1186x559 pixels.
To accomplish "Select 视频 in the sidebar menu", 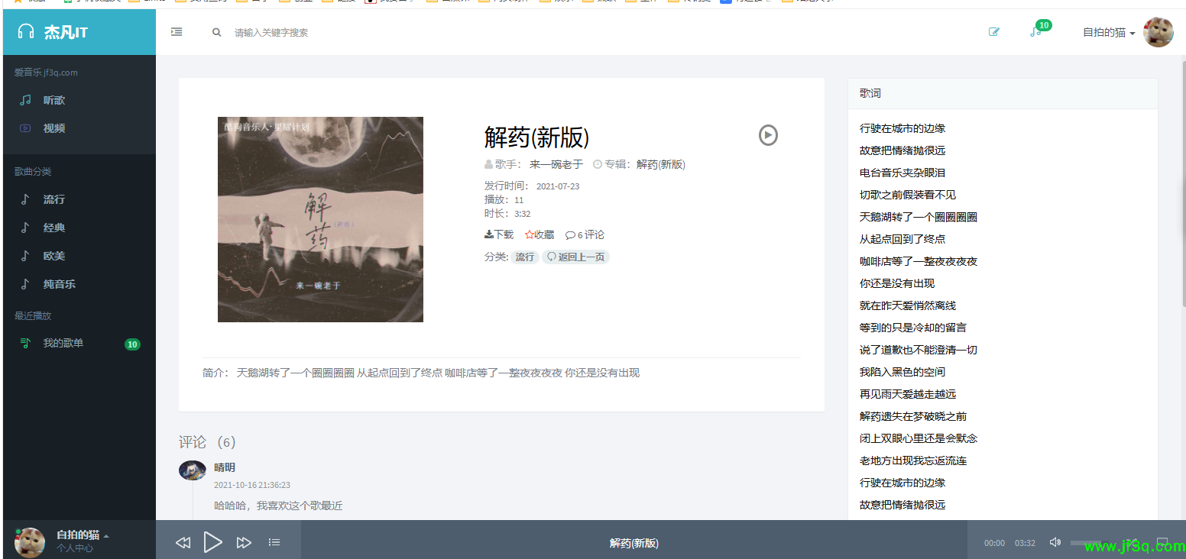I will click(53, 128).
